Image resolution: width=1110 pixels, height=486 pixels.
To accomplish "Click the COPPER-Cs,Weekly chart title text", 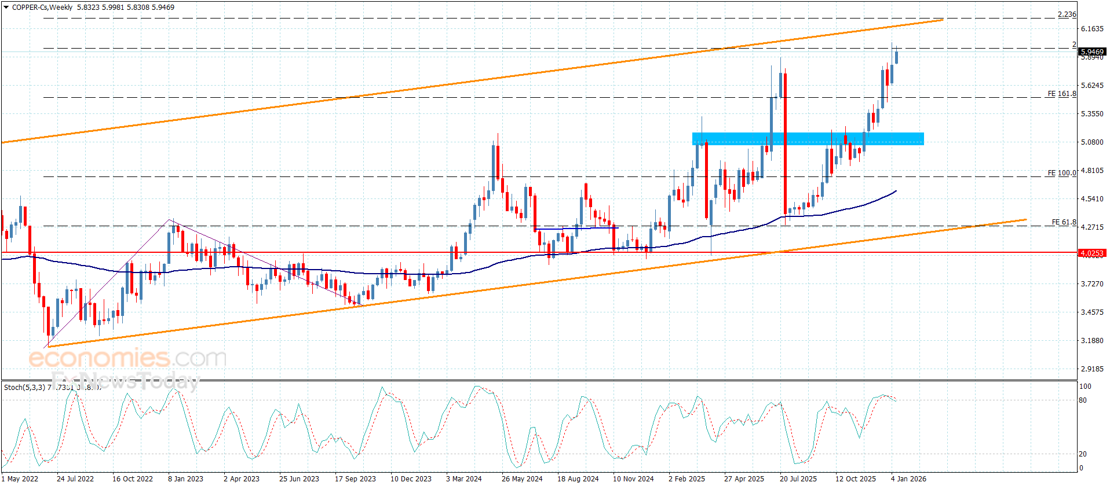I will point(42,8).
